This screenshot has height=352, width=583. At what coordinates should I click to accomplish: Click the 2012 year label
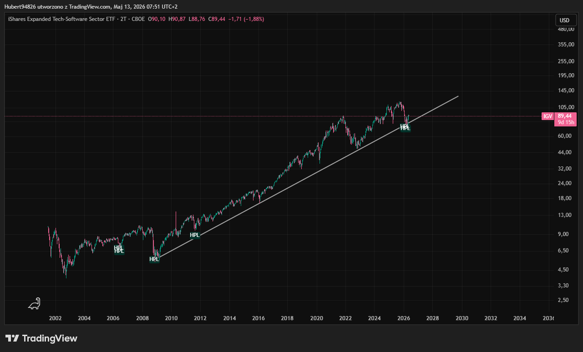tap(200, 318)
